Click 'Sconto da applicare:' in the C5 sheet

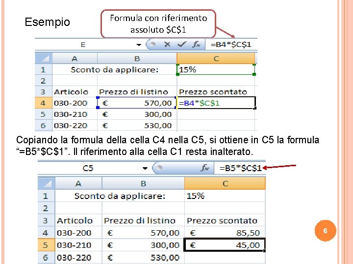click(120, 196)
